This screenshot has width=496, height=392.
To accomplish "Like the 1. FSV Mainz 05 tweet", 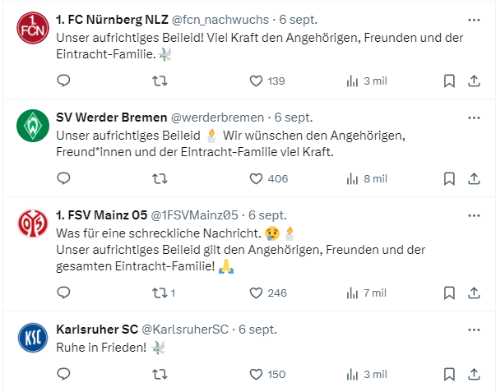I will 268,293.
